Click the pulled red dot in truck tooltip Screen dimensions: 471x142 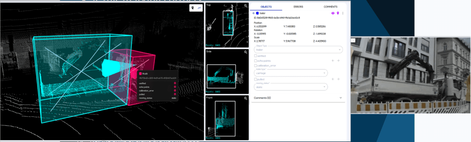pos(175,94)
